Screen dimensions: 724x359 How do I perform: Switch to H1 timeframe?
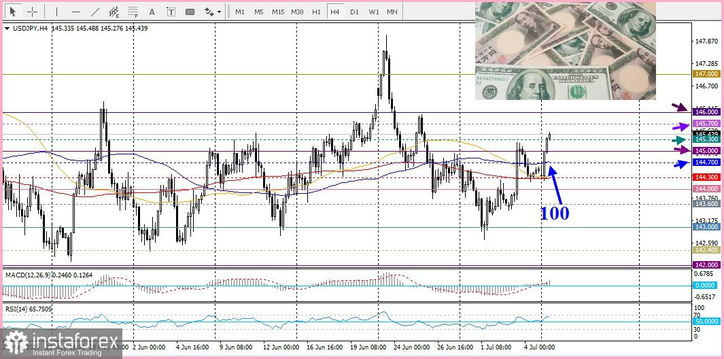coord(316,12)
